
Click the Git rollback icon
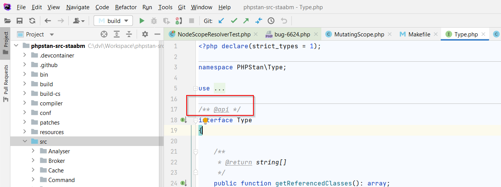point(284,21)
